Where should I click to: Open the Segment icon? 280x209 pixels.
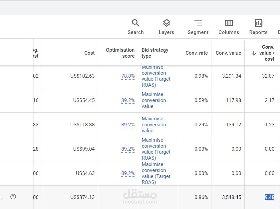198,23
